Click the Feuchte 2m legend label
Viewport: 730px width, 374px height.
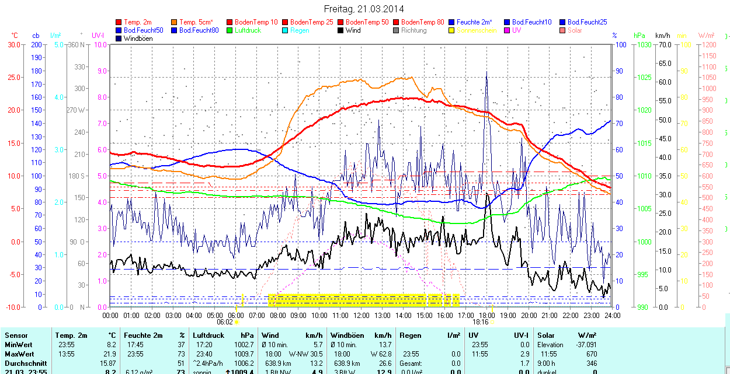click(x=474, y=22)
